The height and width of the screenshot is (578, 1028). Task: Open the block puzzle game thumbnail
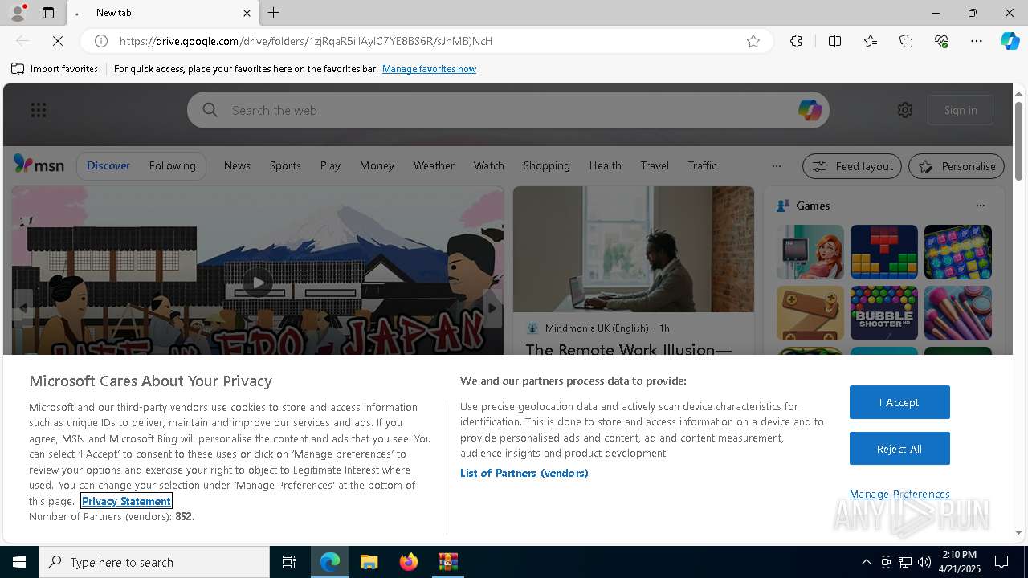click(x=883, y=252)
